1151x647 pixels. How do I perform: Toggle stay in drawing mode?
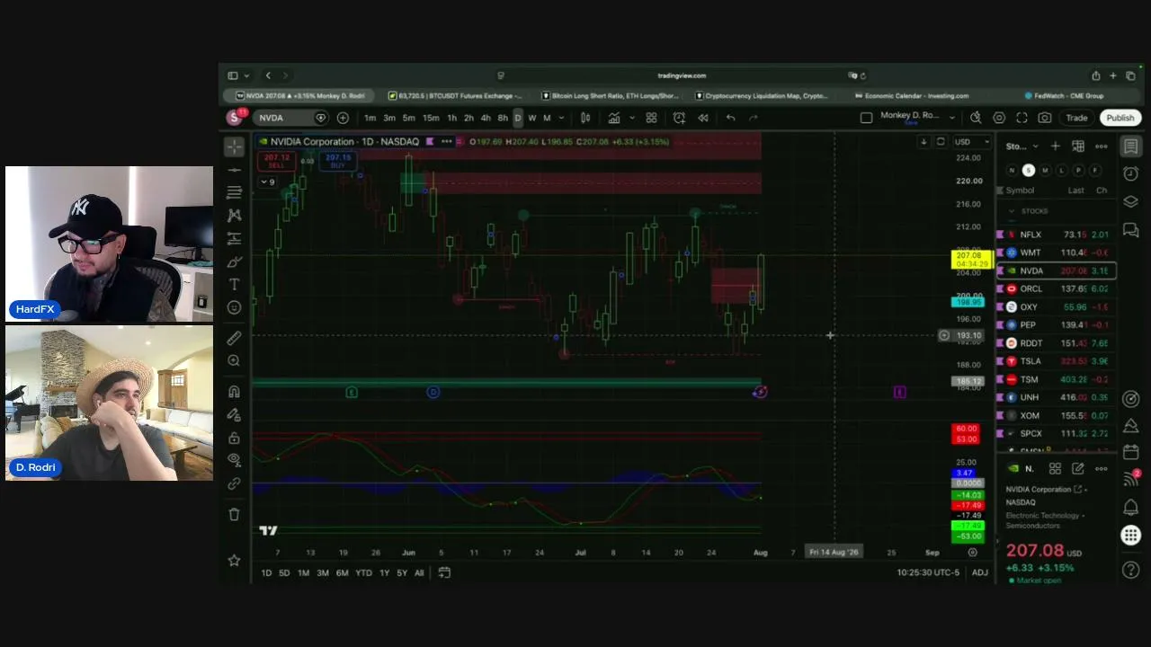pyautogui.click(x=235, y=415)
